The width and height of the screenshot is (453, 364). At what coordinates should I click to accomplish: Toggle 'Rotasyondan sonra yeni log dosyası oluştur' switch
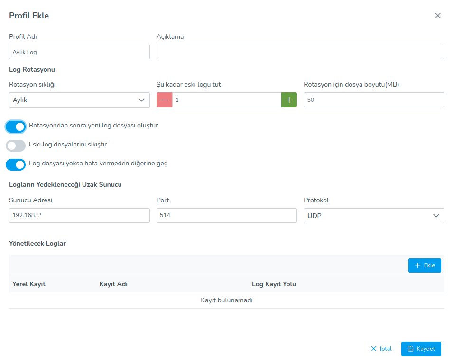[x=16, y=127]
